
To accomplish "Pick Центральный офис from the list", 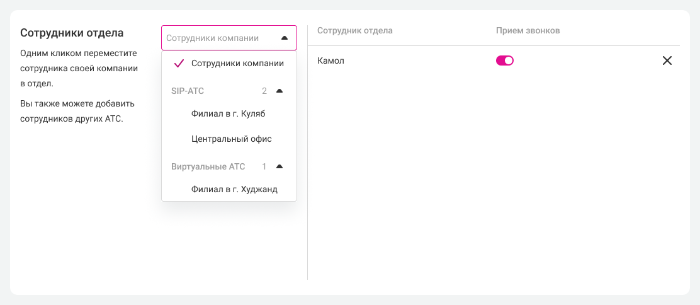I will [x=231, y=139].
